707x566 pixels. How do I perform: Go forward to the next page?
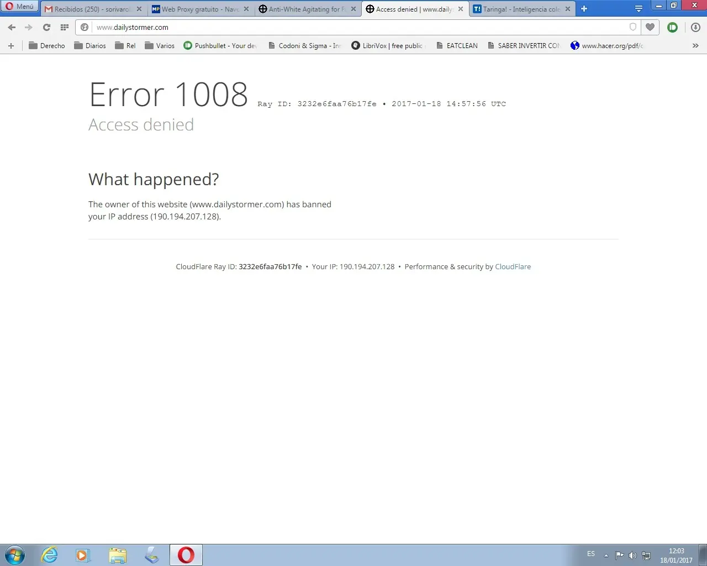pos(29,27)
